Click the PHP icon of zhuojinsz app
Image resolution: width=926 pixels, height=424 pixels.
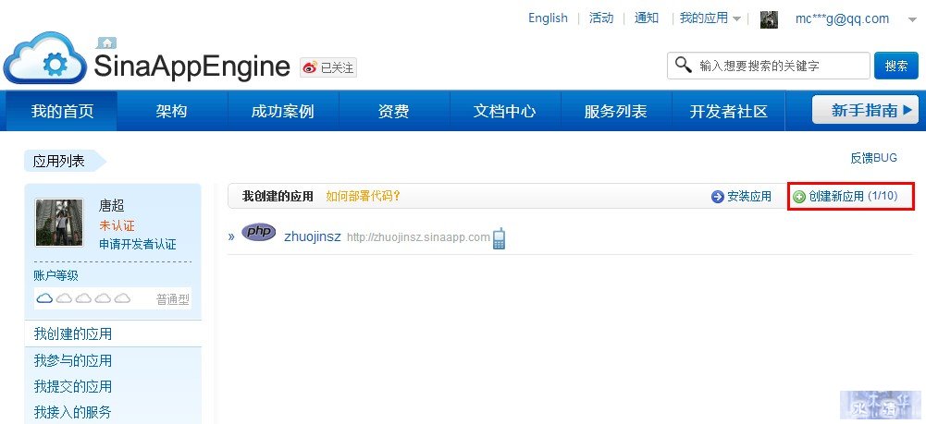click(x=259, y=233)
